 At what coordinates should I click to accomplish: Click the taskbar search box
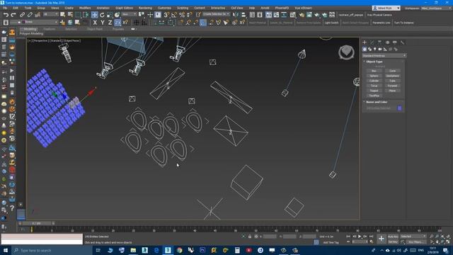point(52,250)
